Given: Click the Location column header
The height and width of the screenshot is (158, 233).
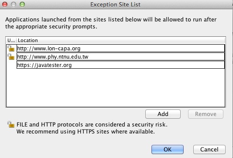Looking at the screenshot, I should (x=121, y=40).
